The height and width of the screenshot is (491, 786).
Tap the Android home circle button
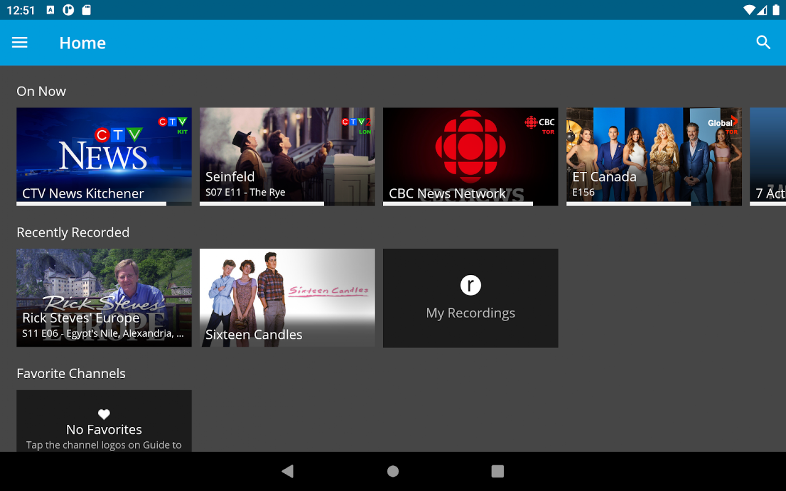(x=393, y=471)
